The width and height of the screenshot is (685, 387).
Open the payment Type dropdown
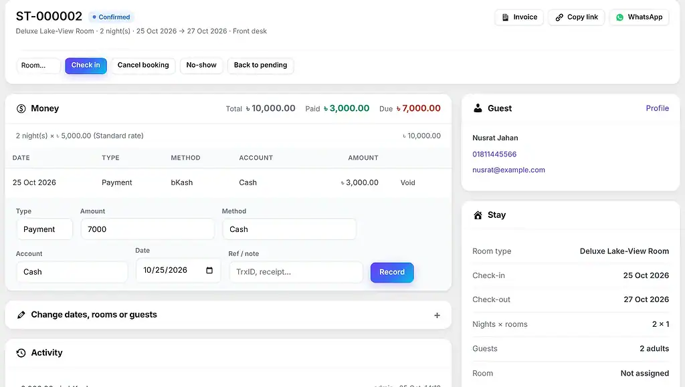pyautogui.click(x=45, y=229)
